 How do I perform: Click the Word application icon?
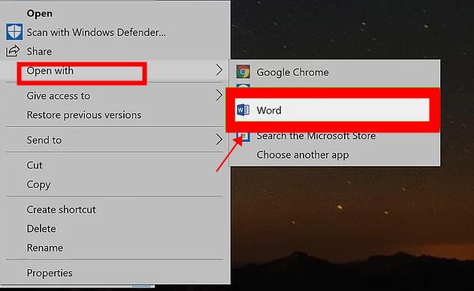click(243, 110)
